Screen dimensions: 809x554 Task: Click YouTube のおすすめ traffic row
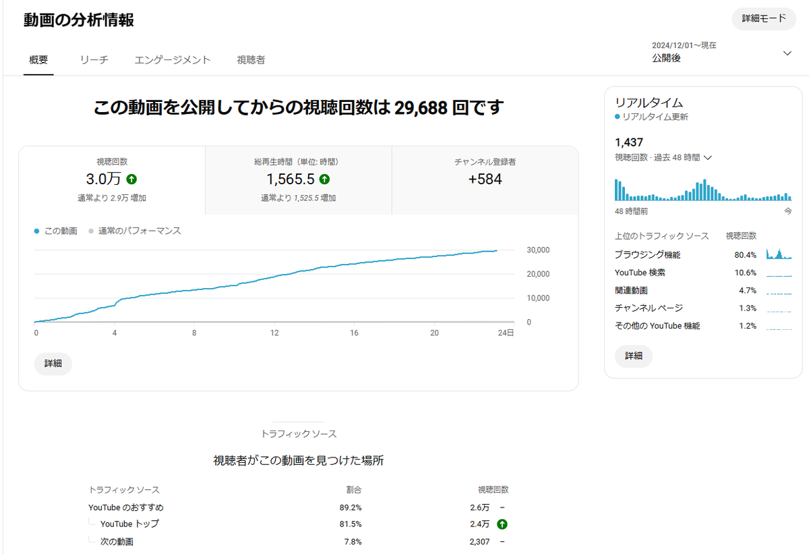[300, 507]
